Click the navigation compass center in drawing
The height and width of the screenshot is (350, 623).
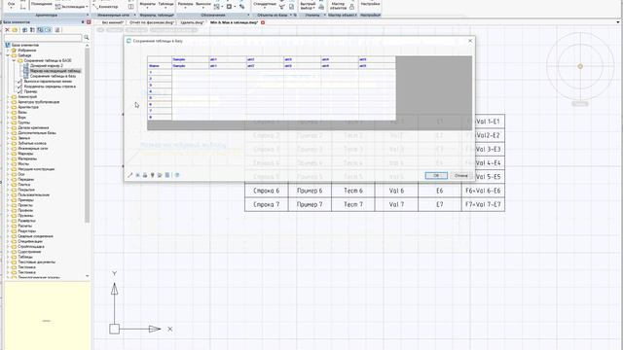[x=580, y=66]
